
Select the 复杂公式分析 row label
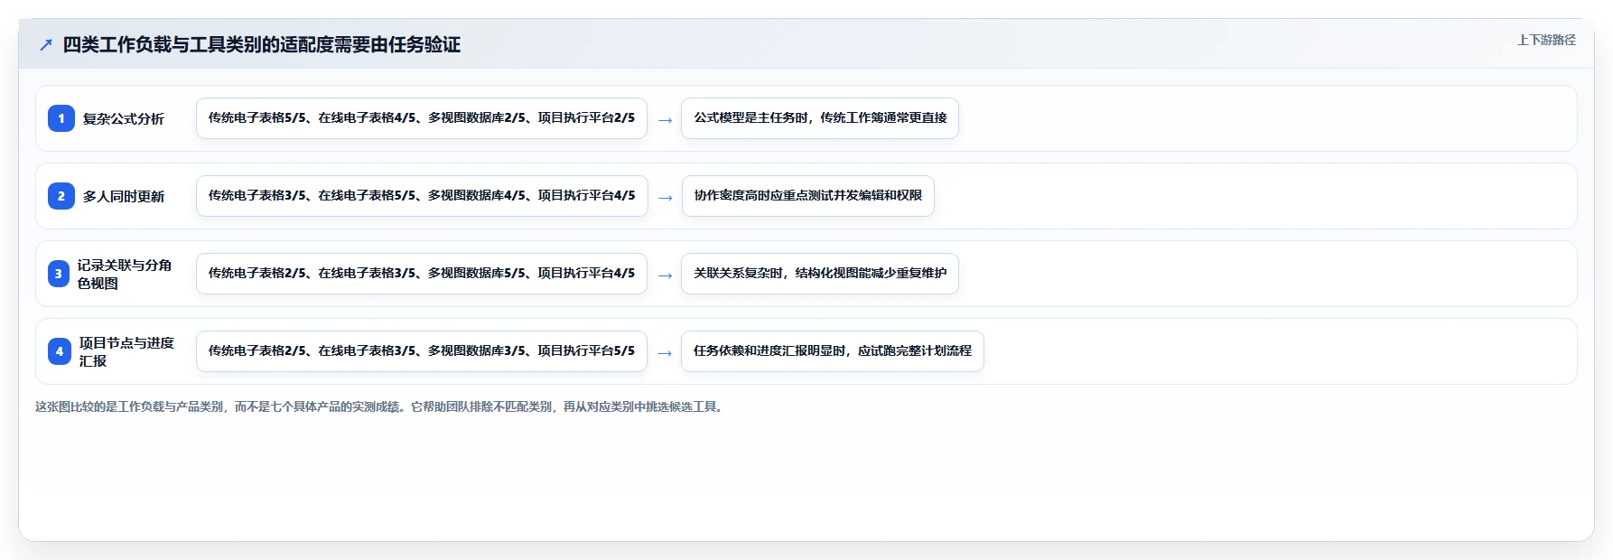click(124, 118)
